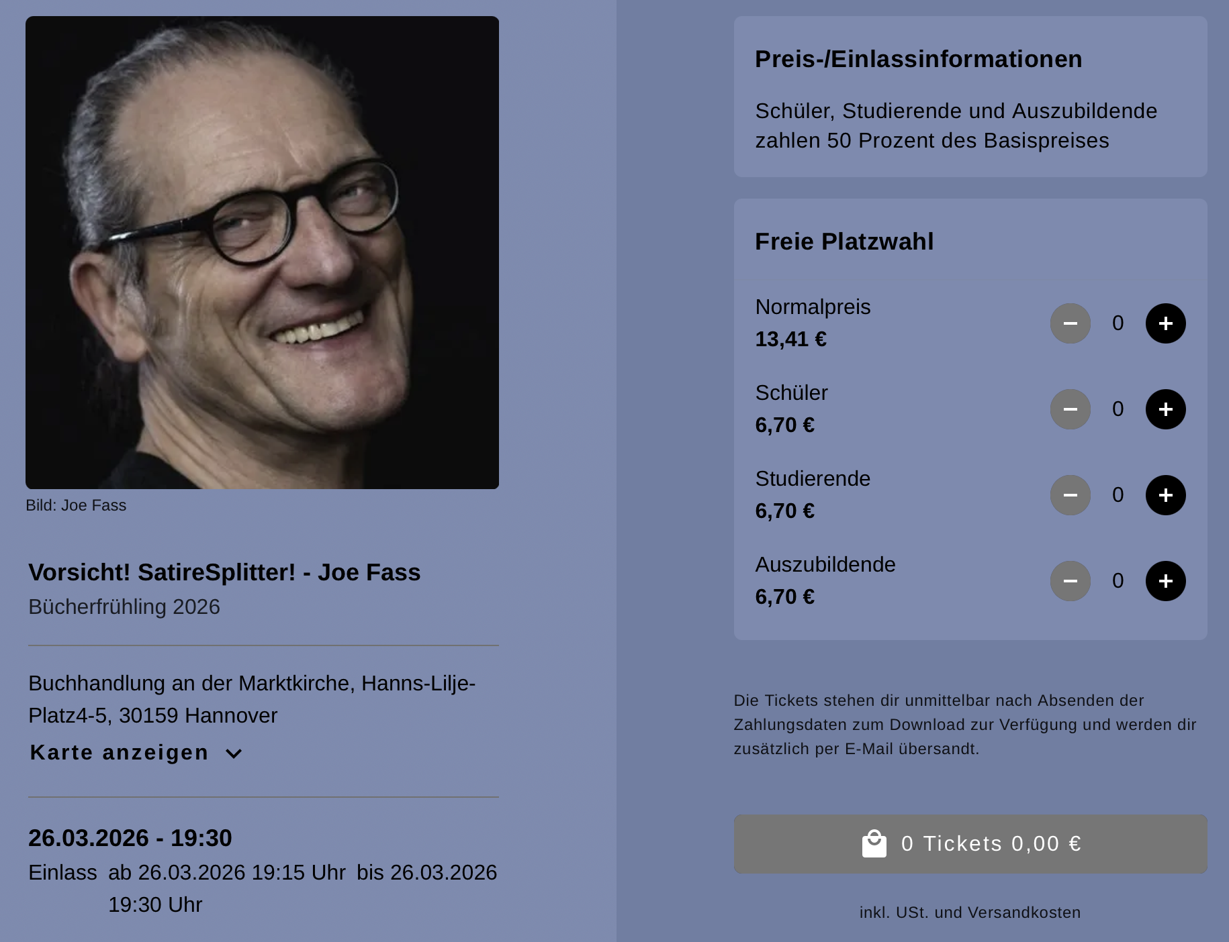
Task: Click the event title Vorsicht! SatireSplitter!
Action: [x=224, y=572]
